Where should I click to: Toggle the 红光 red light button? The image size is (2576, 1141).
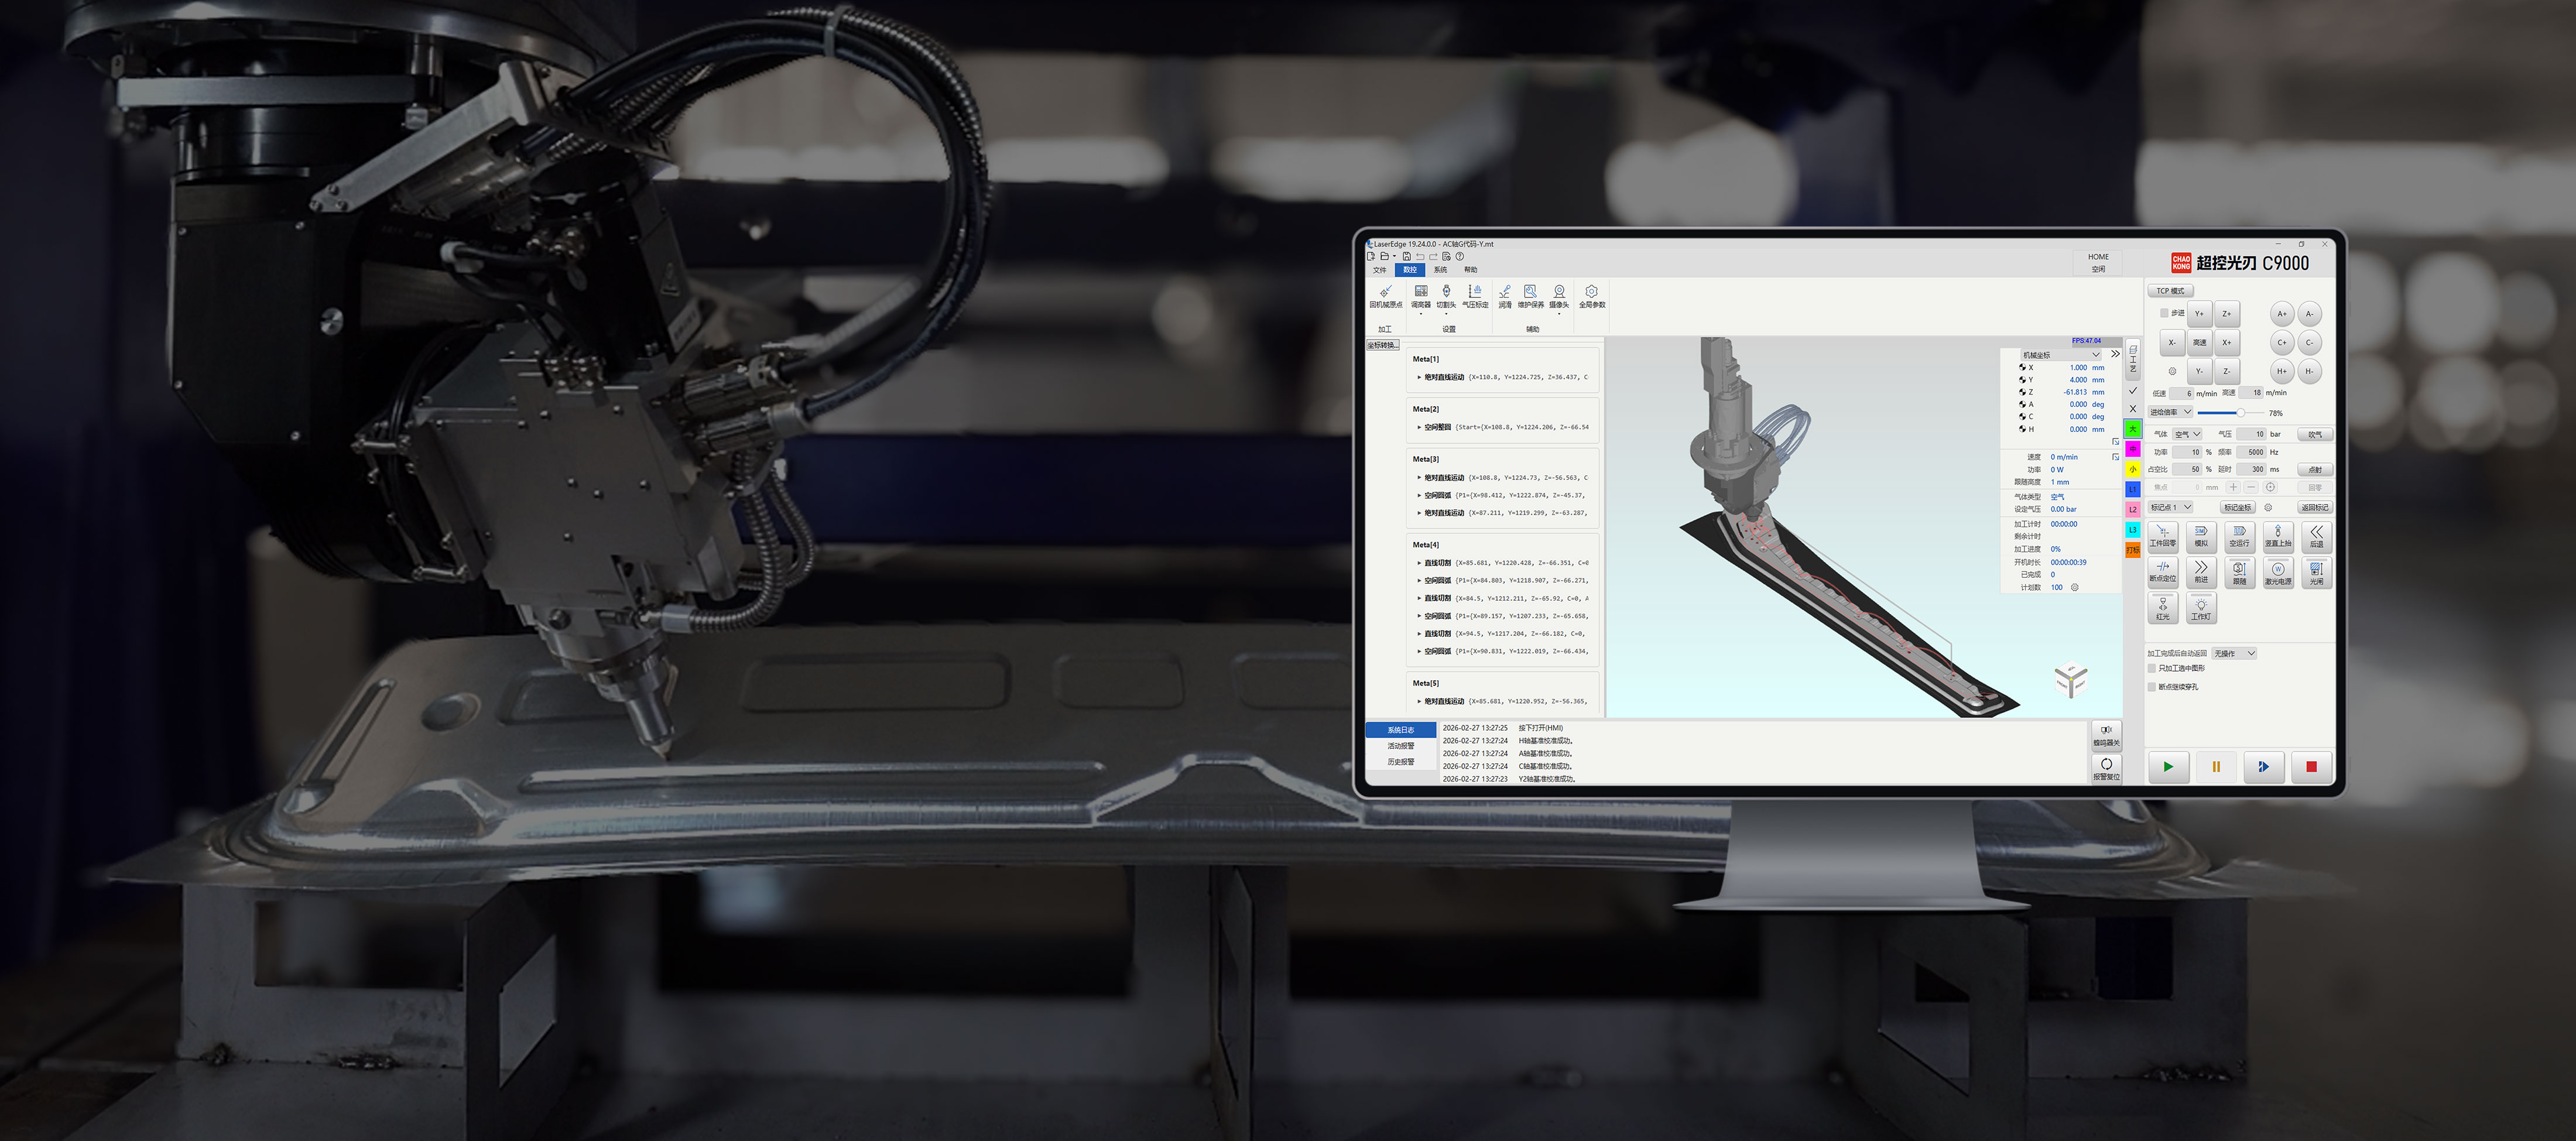tap(2162, 608)
